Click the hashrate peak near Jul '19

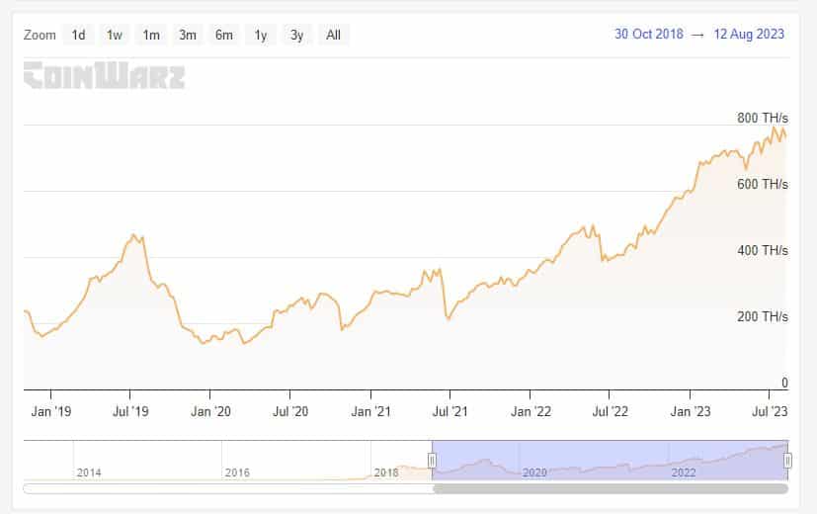click(x=133, y=235)
